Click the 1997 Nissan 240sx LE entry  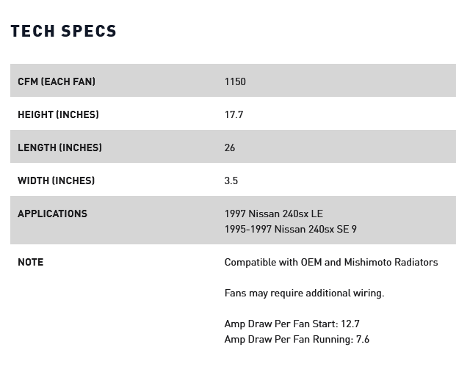click(273, 214)
